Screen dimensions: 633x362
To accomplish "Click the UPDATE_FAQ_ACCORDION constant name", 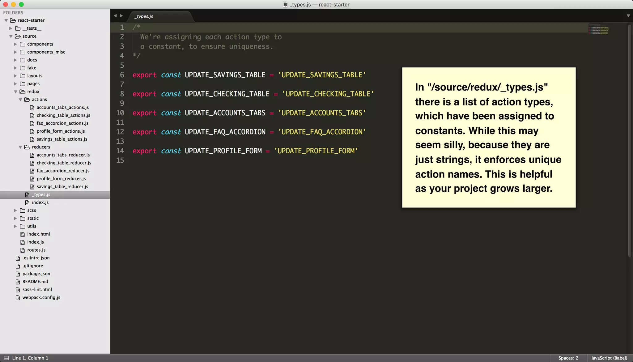I will [225, 132].
